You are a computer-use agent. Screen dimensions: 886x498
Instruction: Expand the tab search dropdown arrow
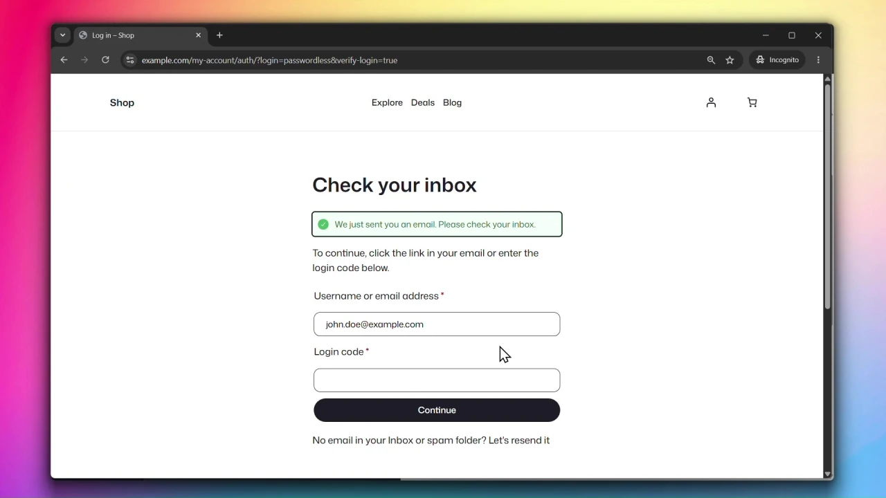click(x=62, y=35)
